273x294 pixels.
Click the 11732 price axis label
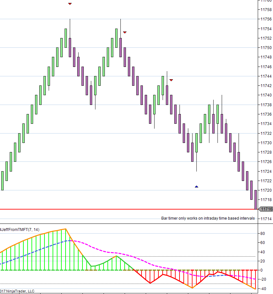pos(266,133)
